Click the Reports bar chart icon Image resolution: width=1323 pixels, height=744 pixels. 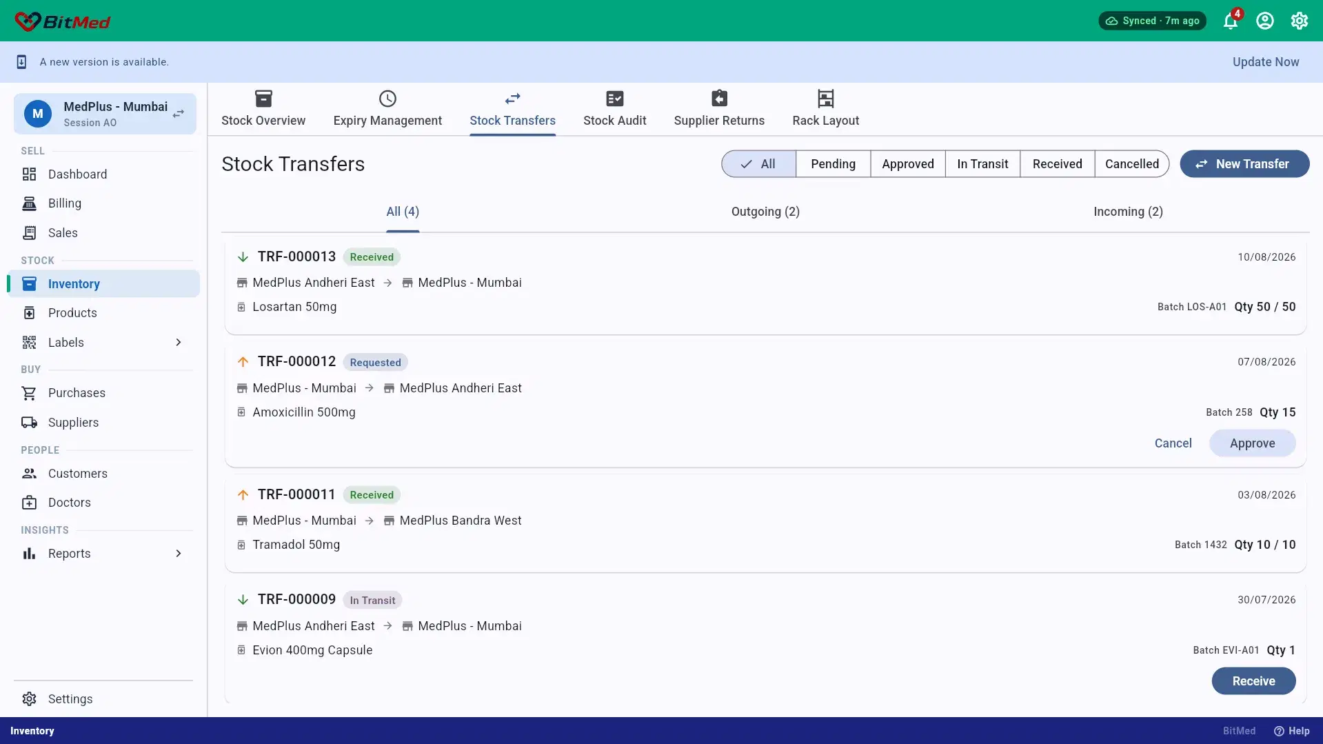[x=29, y=554]
